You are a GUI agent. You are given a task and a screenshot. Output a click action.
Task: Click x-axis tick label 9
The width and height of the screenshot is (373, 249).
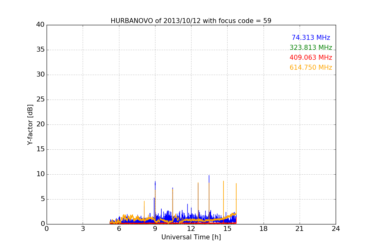[155, 229]
